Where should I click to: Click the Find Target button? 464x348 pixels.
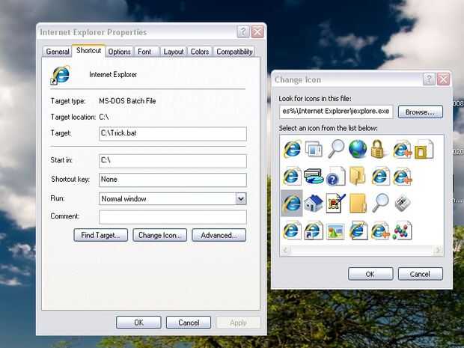pos(100,235)
